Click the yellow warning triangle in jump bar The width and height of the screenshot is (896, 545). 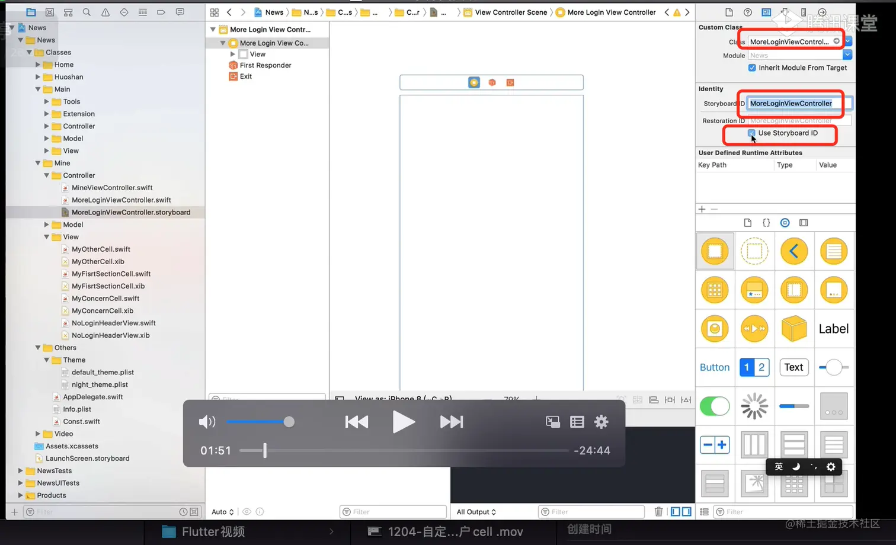(x=677, y=12)
